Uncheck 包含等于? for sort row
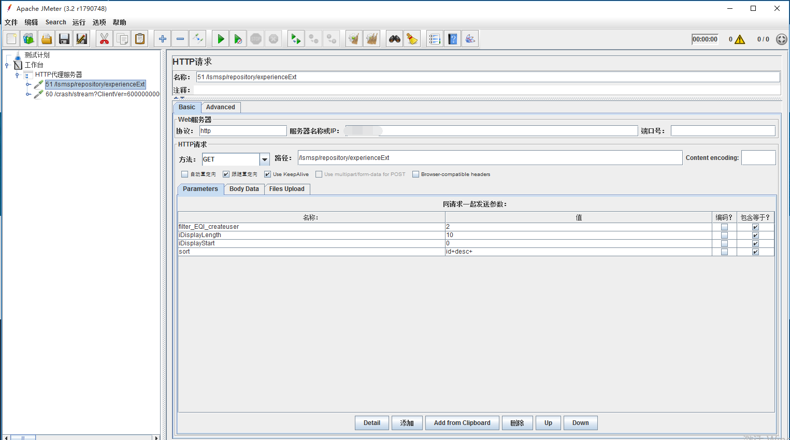 [x=755, y=252]
